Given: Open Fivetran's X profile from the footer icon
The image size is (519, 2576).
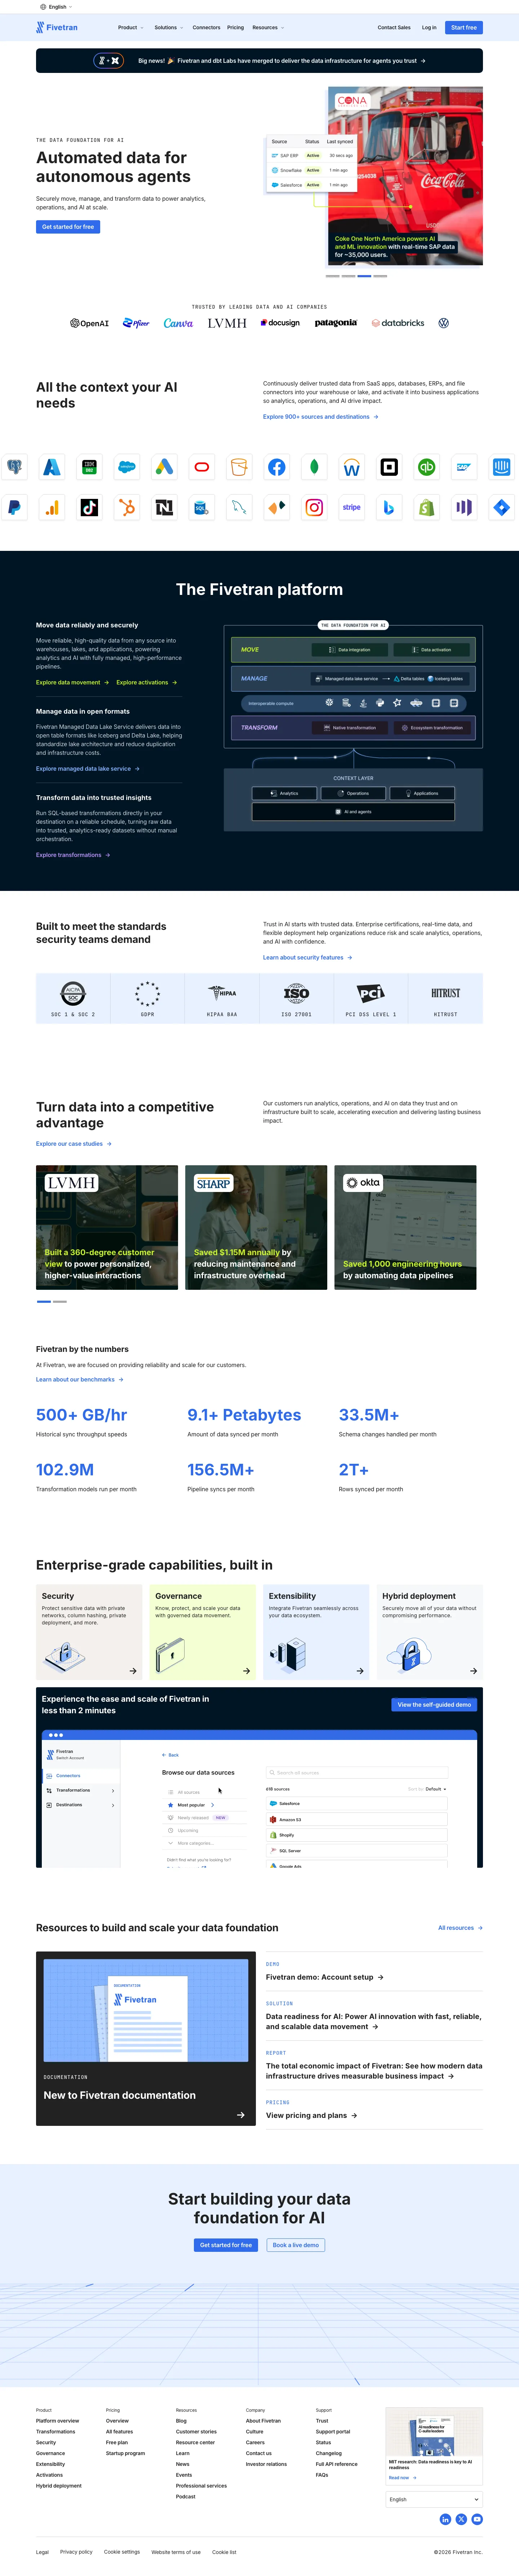Looking at the screenshot, I should click(x=461, y=2519).
